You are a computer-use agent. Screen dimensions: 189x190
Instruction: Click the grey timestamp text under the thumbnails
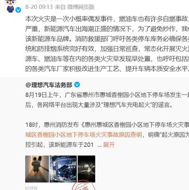pos(31,188)
